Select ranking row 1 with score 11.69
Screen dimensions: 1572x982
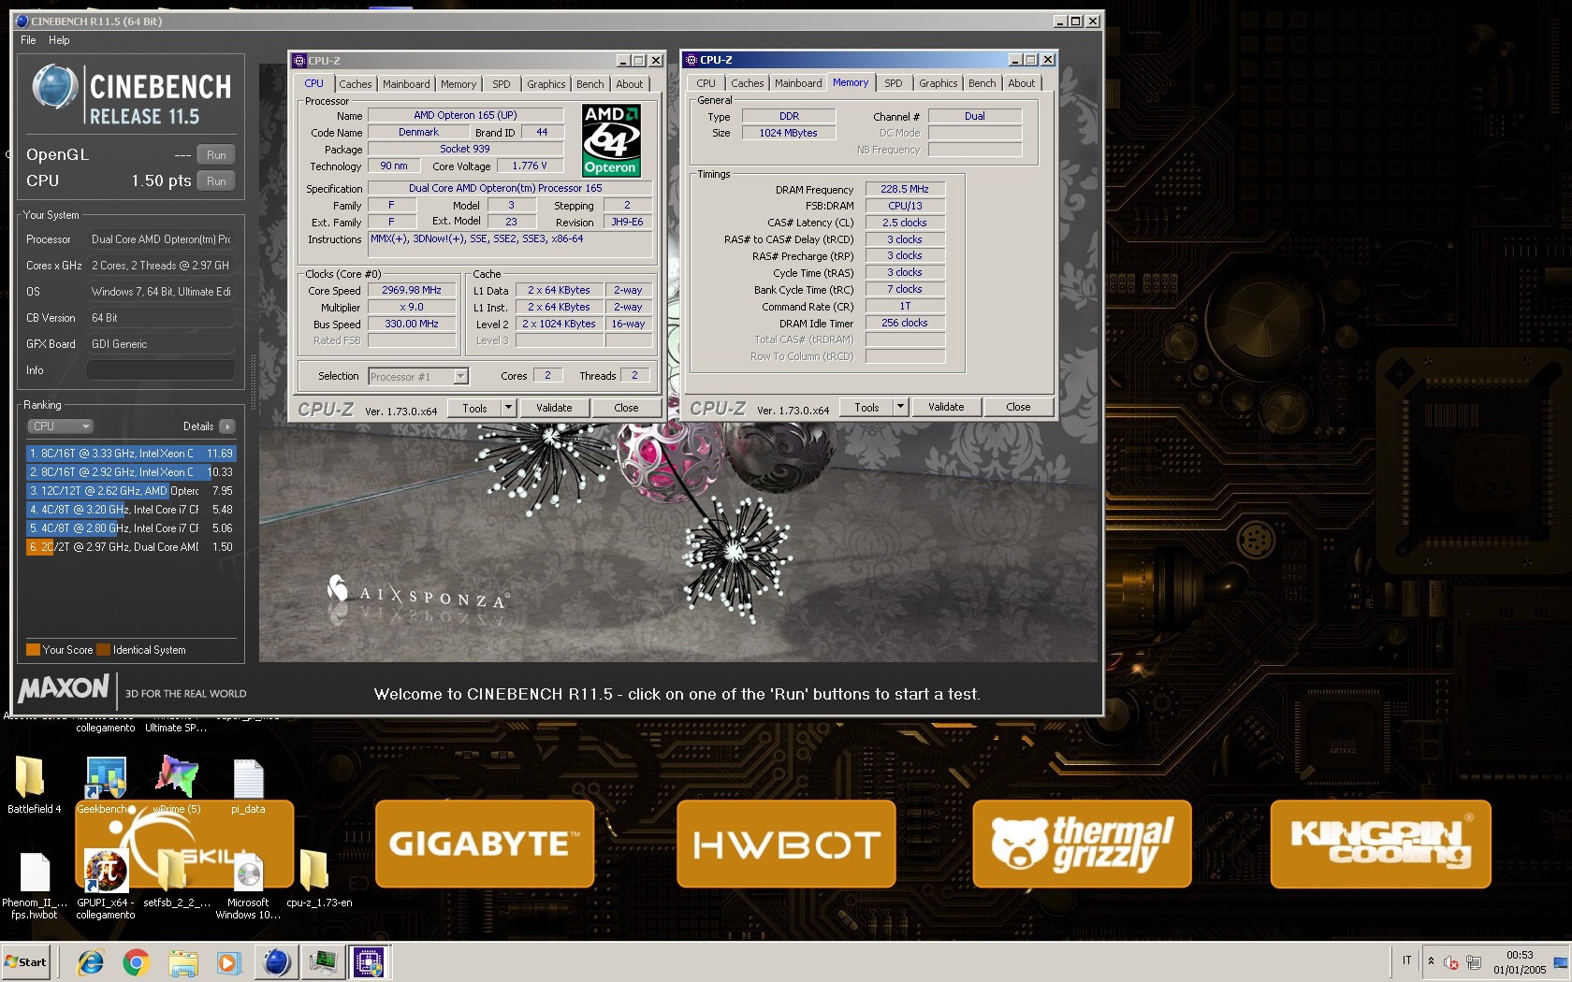click(131, 454)
